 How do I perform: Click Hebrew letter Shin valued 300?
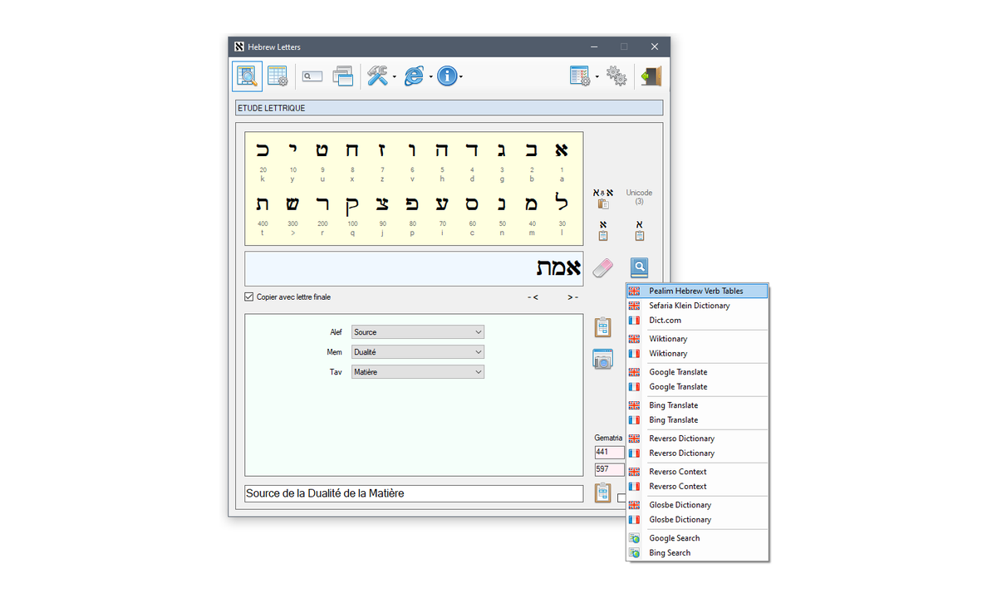[x=292, y=204]
